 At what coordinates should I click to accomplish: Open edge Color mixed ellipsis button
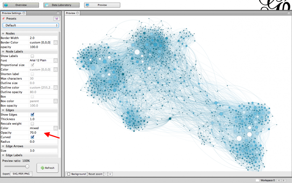pos(56,128)
